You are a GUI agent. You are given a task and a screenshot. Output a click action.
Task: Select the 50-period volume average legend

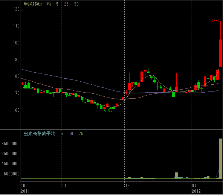[x=71, y=134]
